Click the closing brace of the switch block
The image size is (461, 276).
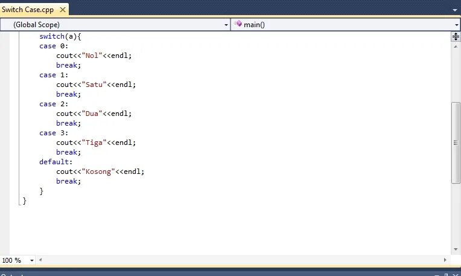point(42,191)
